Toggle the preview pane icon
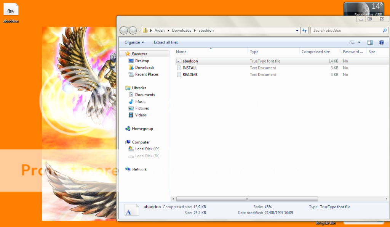Screen dimensions: 390x227 point(369,42)
